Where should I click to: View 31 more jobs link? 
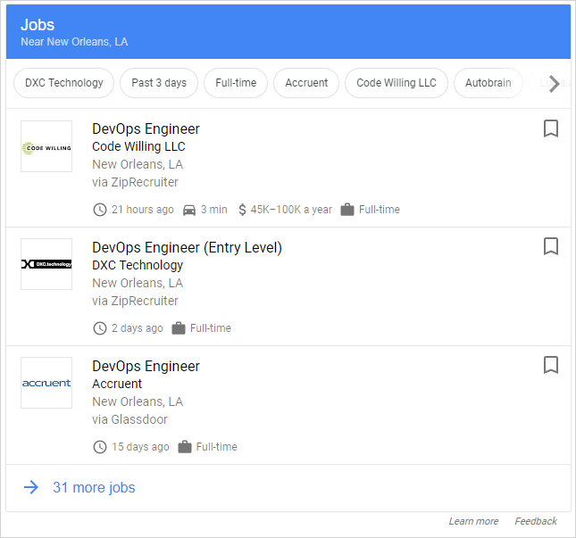coord(94,488)
